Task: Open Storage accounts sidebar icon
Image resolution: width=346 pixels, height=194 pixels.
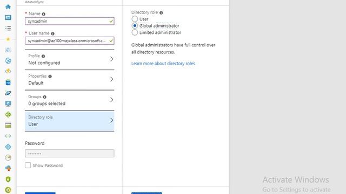Action: click(x=8, y=126)
